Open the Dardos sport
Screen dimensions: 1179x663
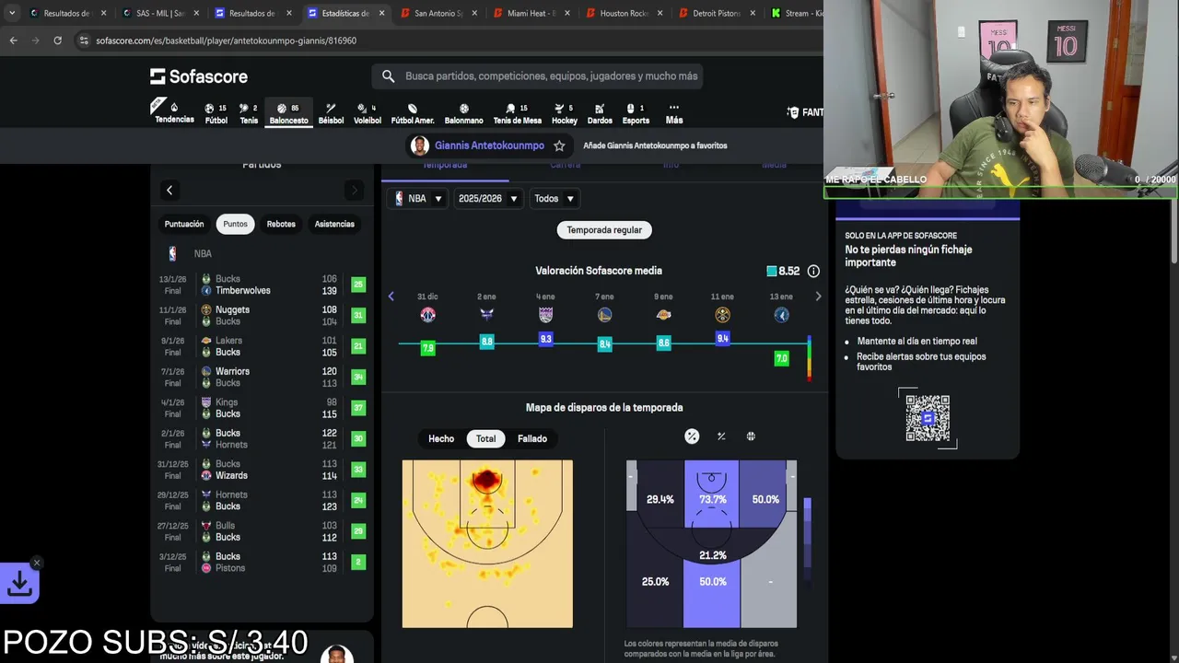(x=600, y=113)
